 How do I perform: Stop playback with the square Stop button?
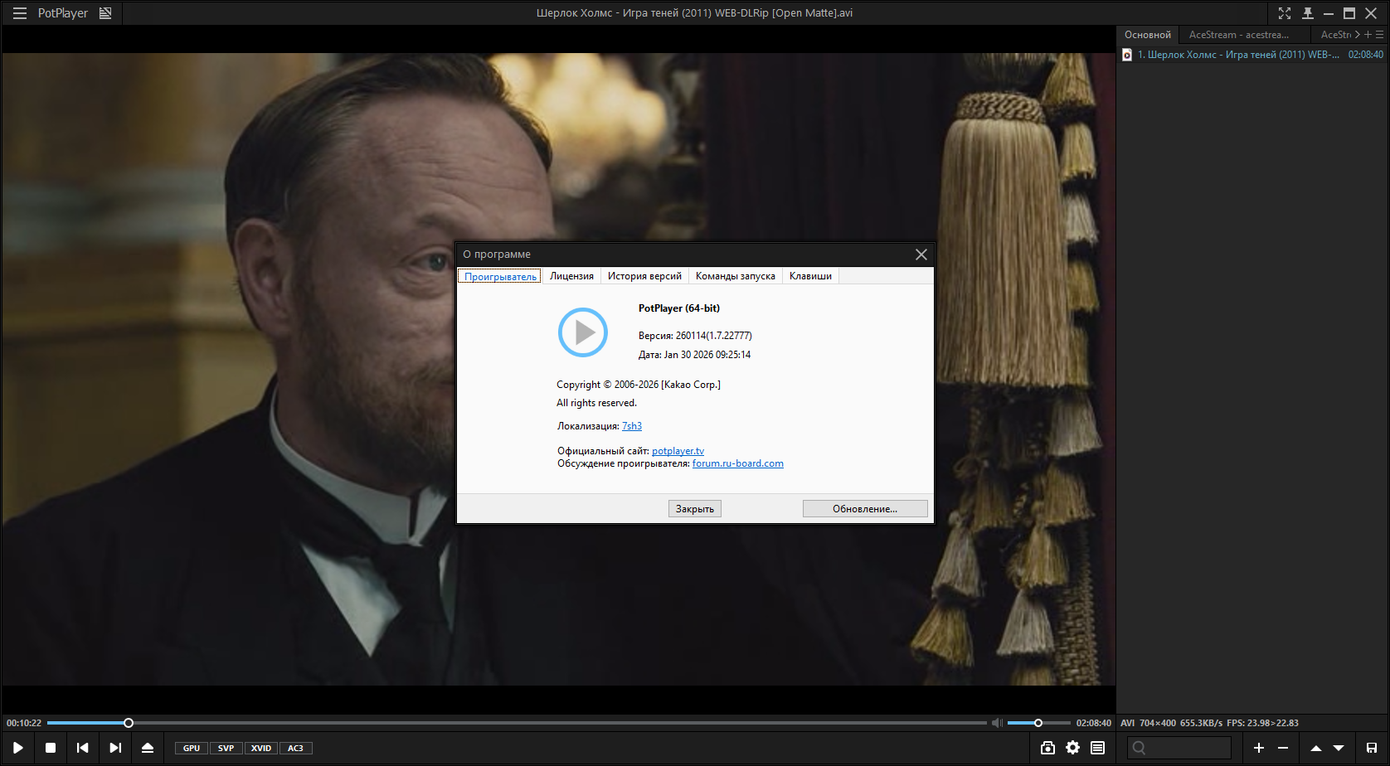pos(51,748)
